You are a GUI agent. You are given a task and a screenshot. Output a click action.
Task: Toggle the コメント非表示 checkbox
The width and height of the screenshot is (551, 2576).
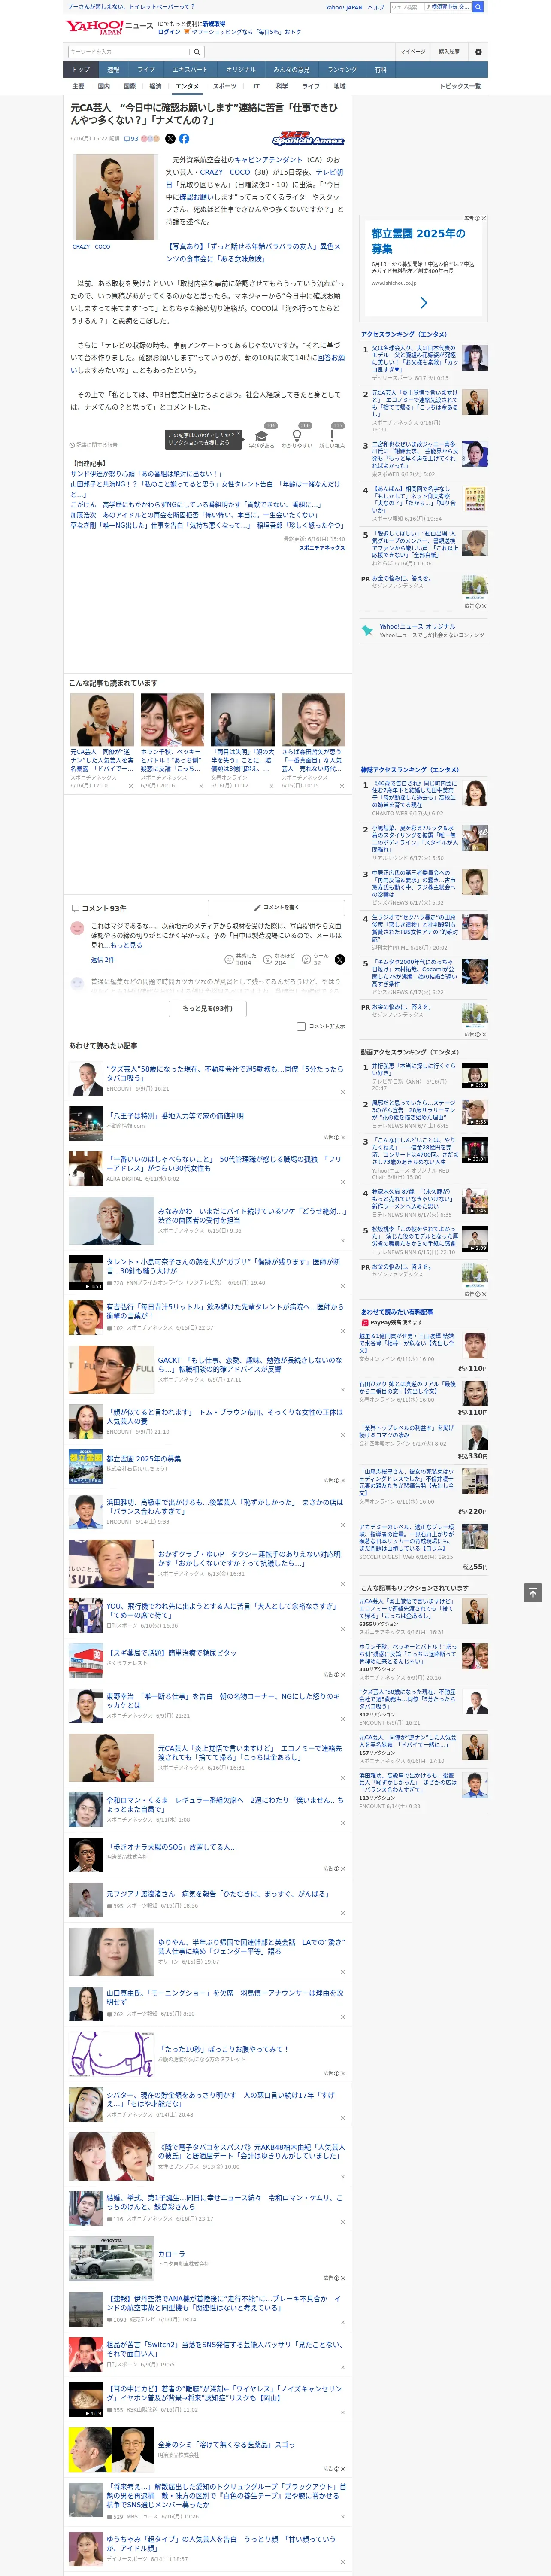click(301, 1026)
